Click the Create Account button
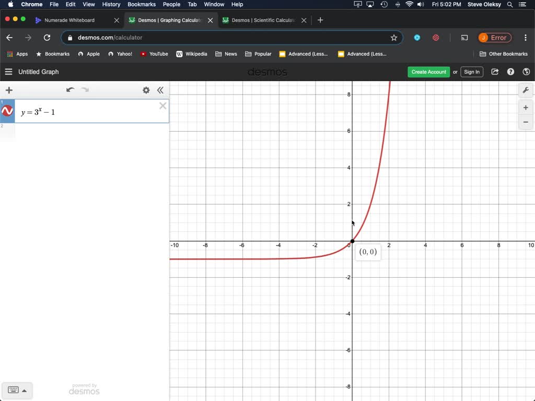This screenshot has height=401, width=535. click(x=428, y=72)
